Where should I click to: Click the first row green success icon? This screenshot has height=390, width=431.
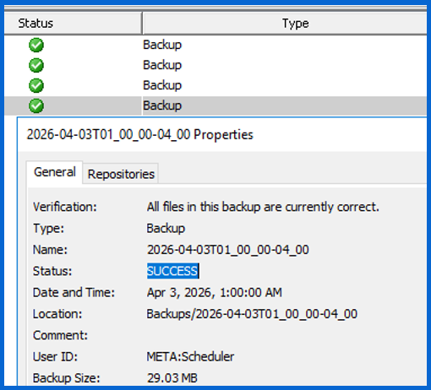click(x=36, y=45)
